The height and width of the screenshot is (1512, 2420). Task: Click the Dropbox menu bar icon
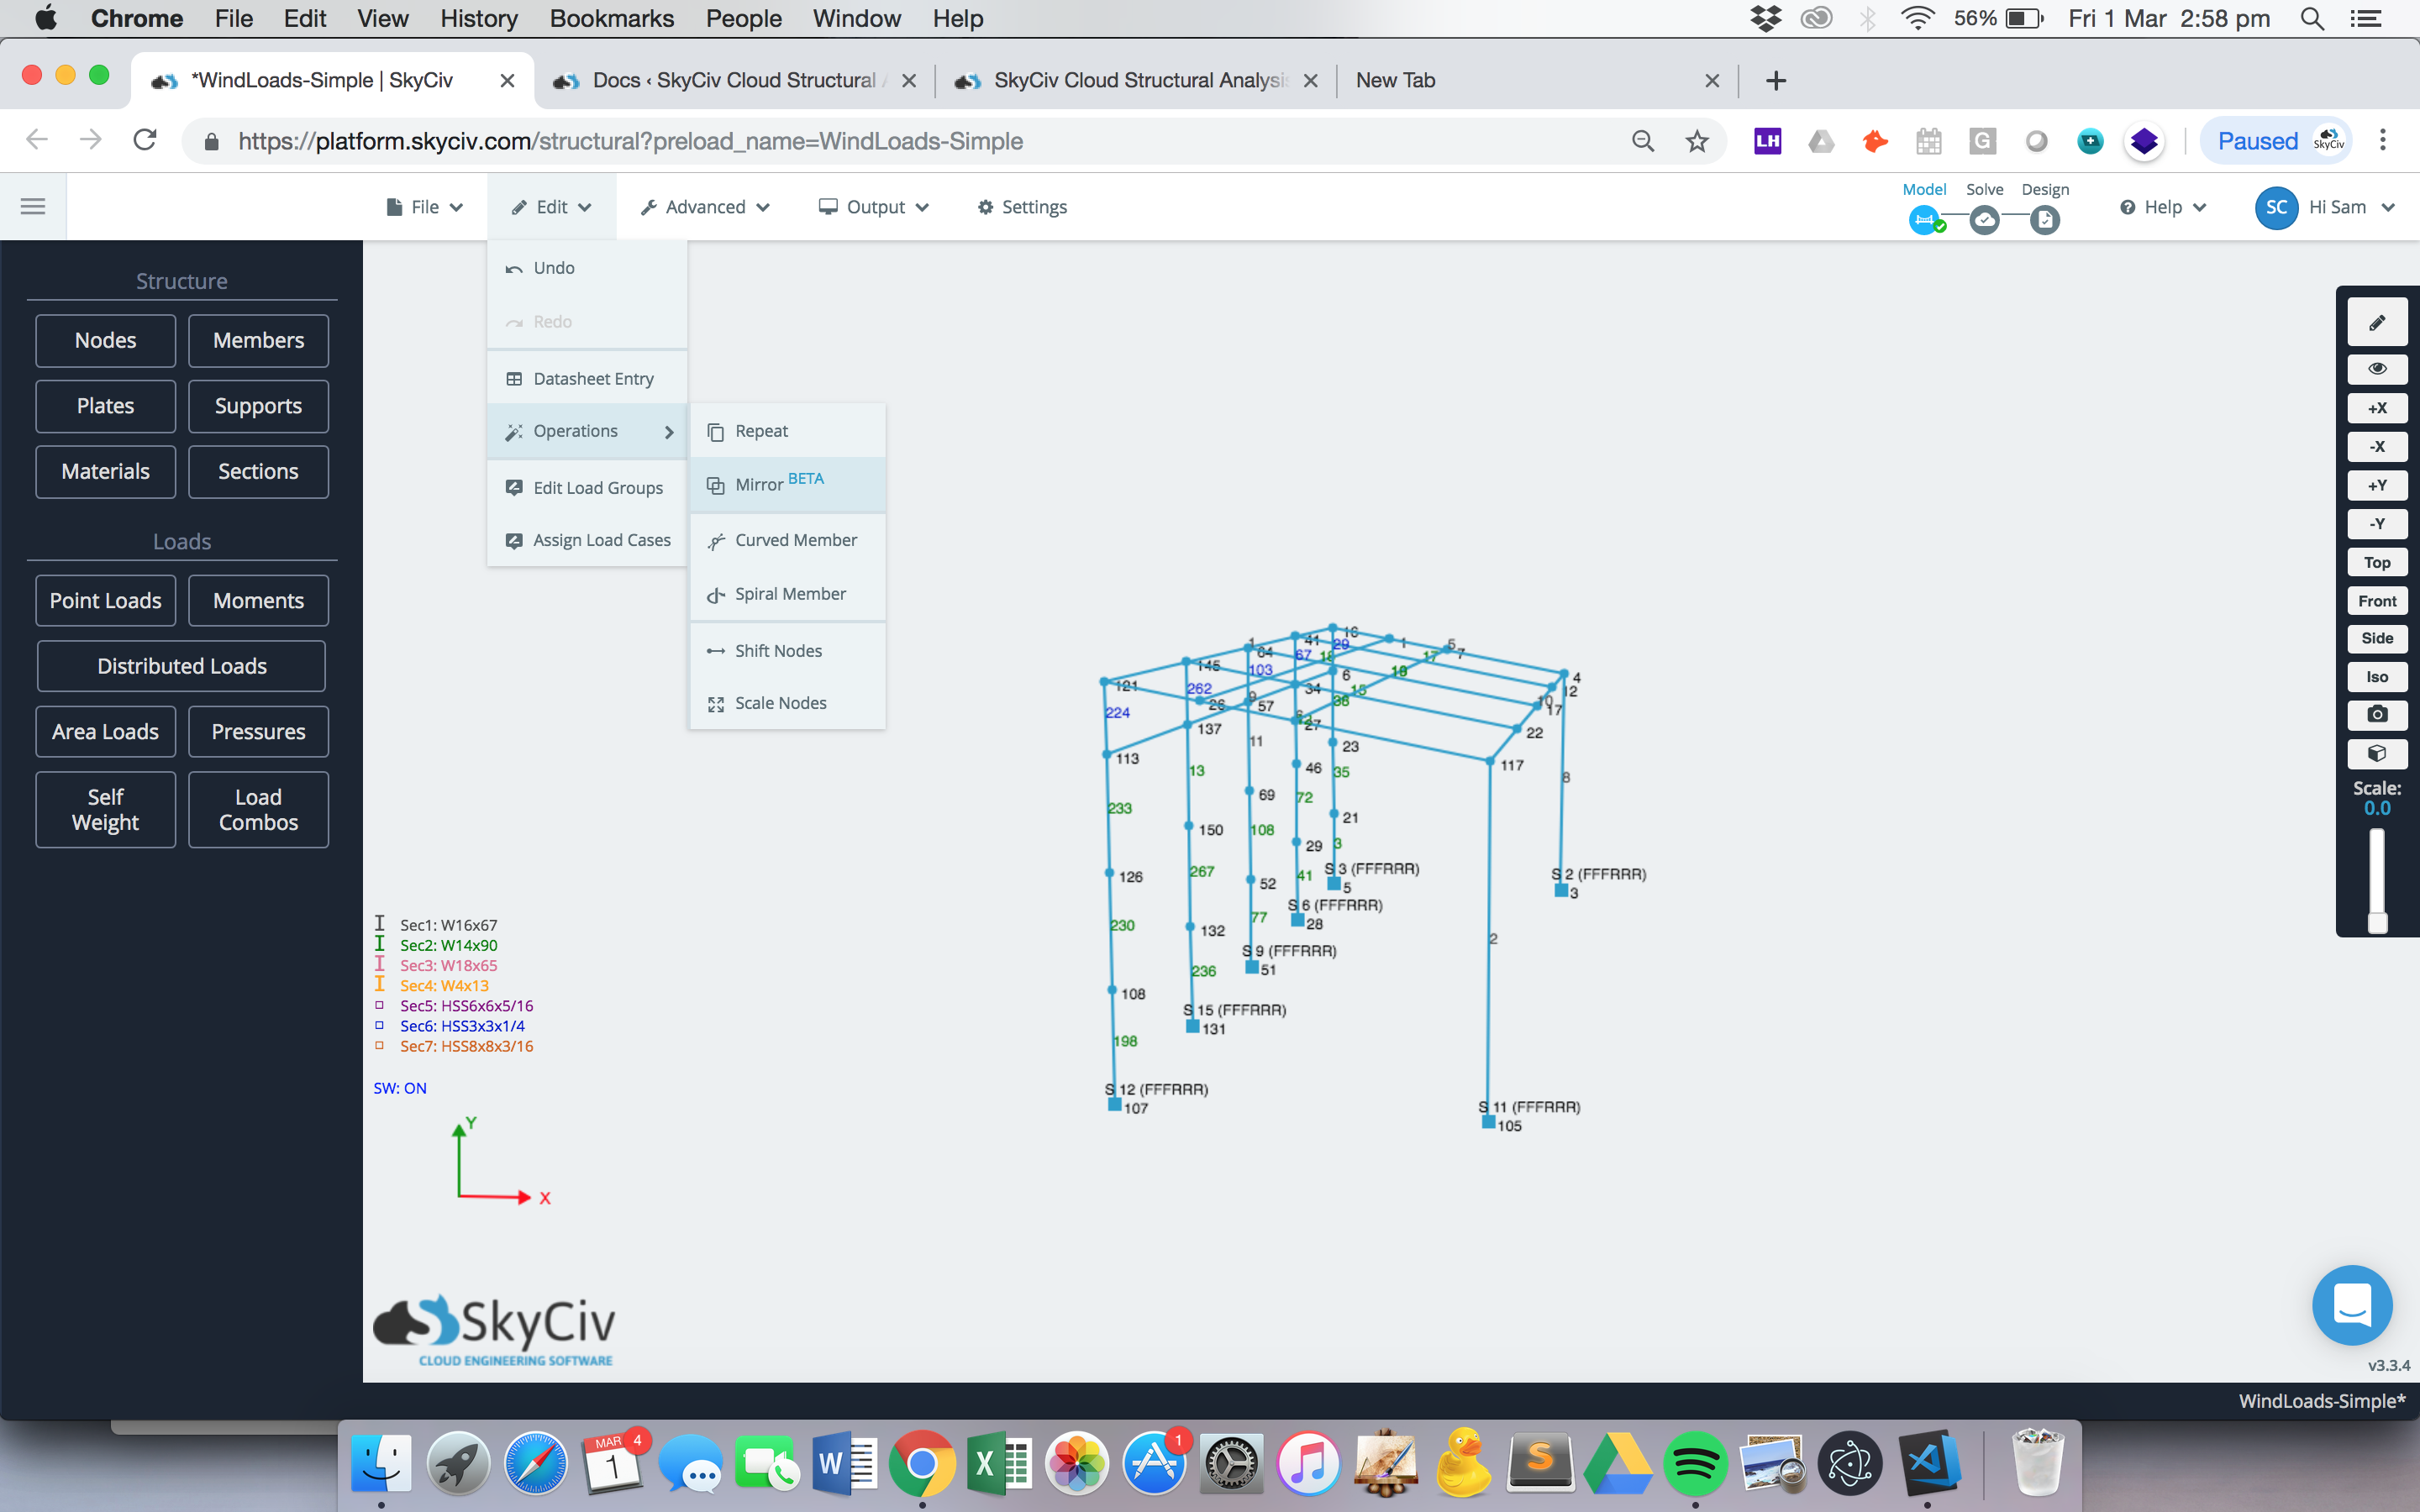click(x=1766, y=18)
